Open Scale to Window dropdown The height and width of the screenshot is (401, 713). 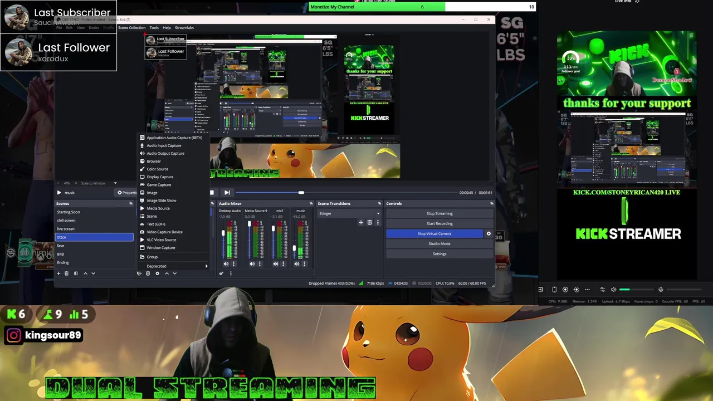pyautogui.click(x=98, y=183)
